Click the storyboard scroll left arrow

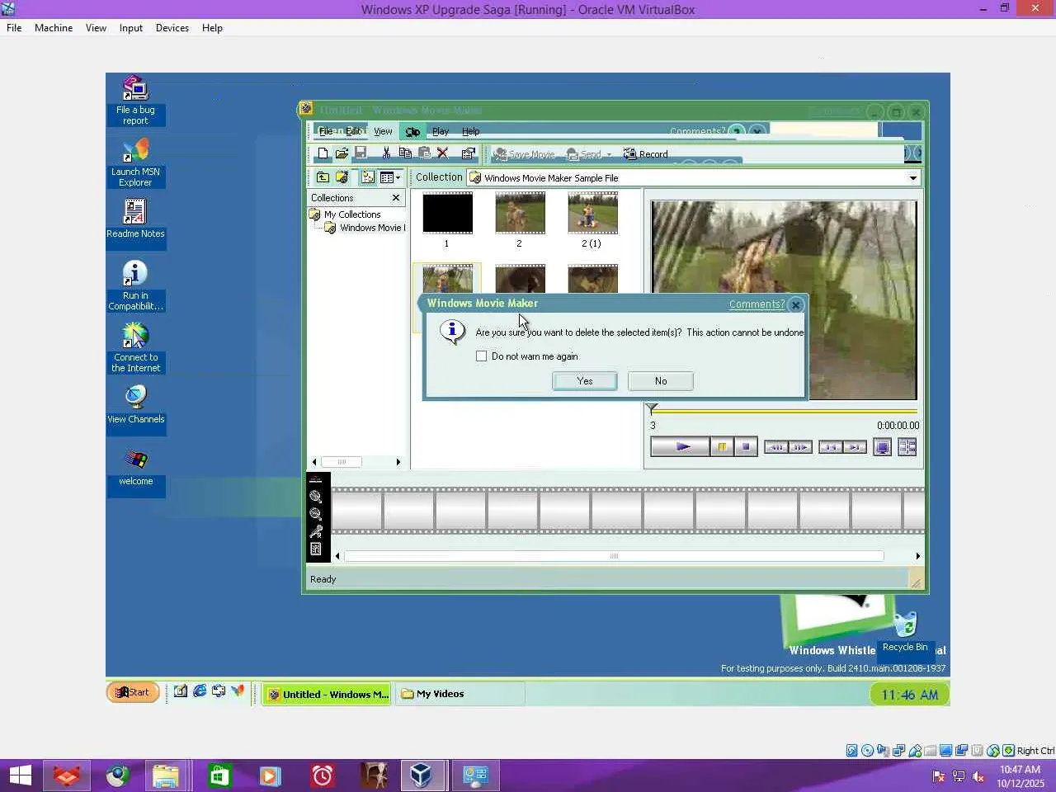point(337,556)
